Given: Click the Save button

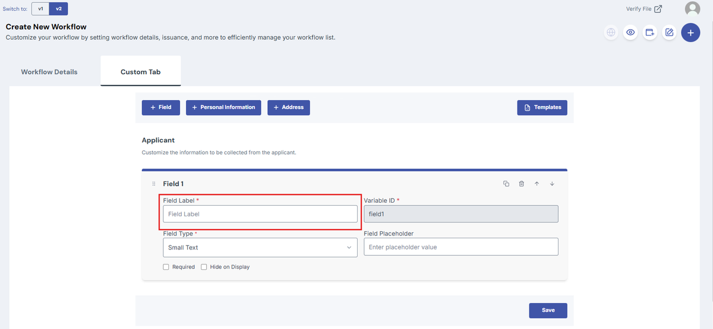Looking at the screenshot, I should (548, 310).
